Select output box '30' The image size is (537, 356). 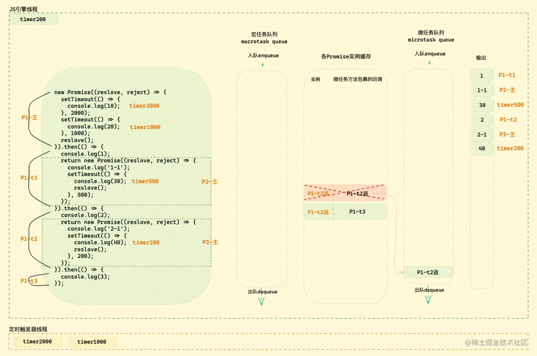[482, 105]
